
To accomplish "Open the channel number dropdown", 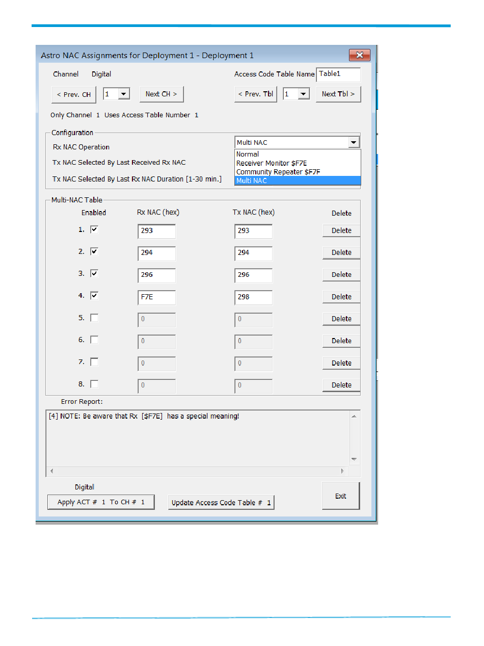I will pyautogui.click(x=124, y=94).
